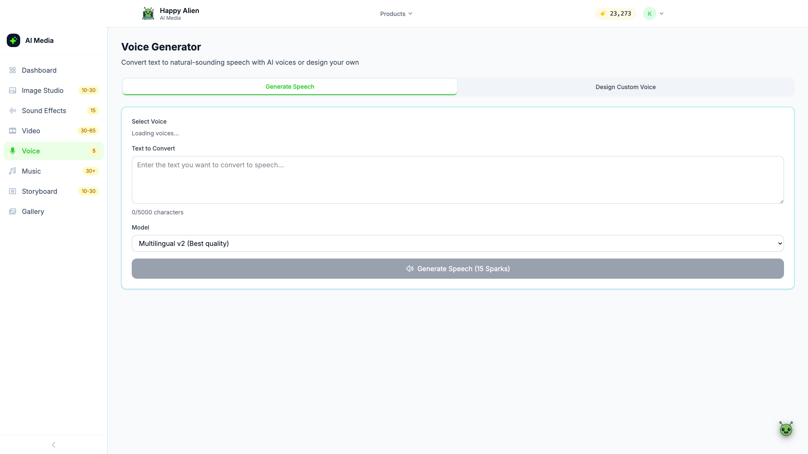This screenshot has width=808, height=454.
Task: Focus the Text to Convert field
Action: (x=457, y=180)
